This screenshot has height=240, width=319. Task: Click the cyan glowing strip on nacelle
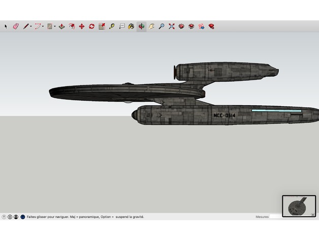(276, 111)
